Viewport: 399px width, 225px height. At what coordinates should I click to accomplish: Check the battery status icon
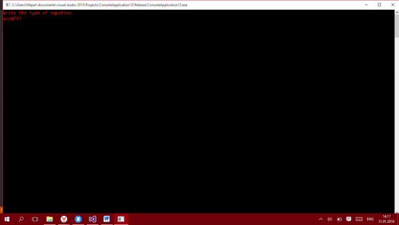tap(340, 219)
